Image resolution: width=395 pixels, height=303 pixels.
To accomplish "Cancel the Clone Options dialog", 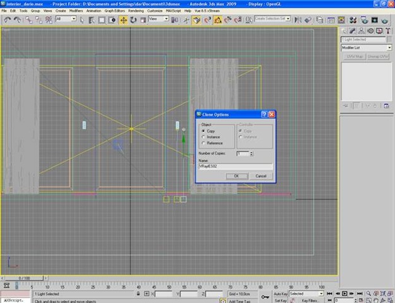I will [x=261, y=176].
